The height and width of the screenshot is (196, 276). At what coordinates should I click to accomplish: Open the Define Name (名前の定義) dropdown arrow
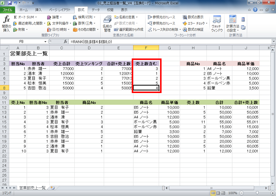(x=137, y=17)
